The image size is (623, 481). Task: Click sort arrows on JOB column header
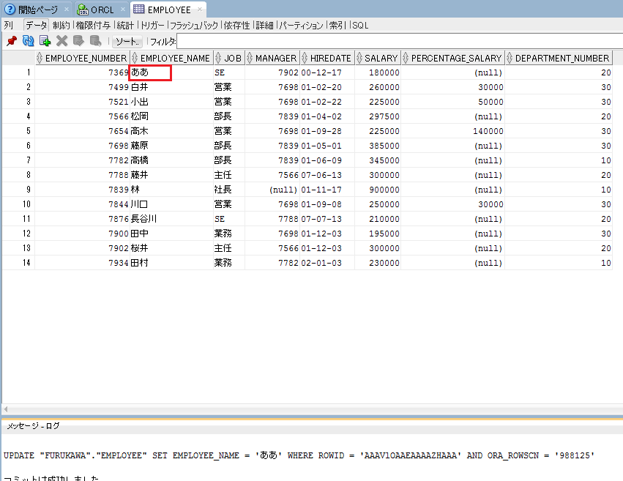tap(218, 58)
